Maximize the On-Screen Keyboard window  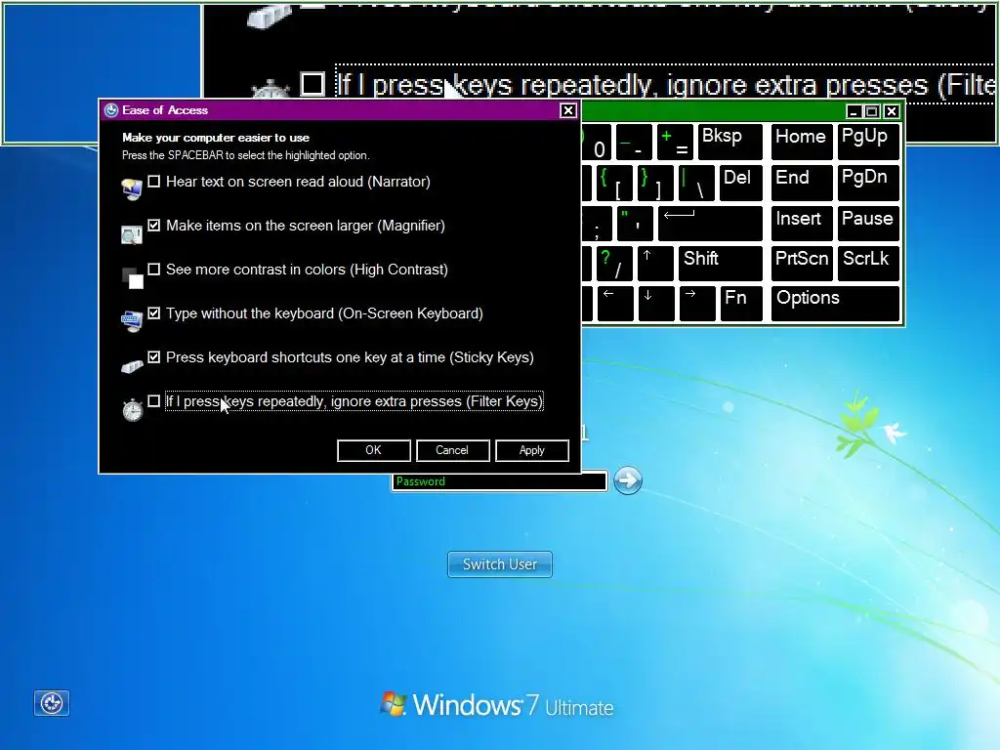click(x=872, y=111)
